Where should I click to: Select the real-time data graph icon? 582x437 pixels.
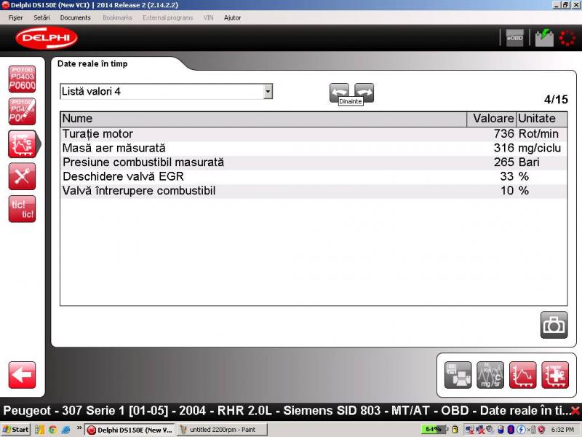tap(23, 144)
